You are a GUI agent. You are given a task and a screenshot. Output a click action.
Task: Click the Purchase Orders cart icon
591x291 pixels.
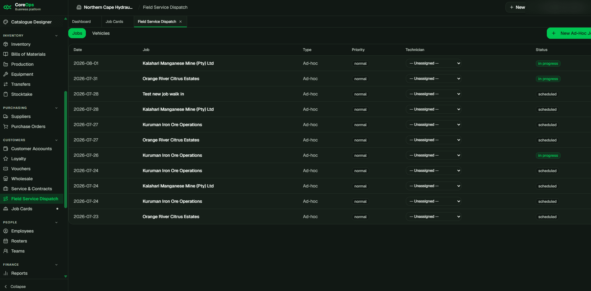coord(6,126)
